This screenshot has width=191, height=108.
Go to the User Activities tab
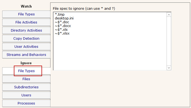(26, 47)
